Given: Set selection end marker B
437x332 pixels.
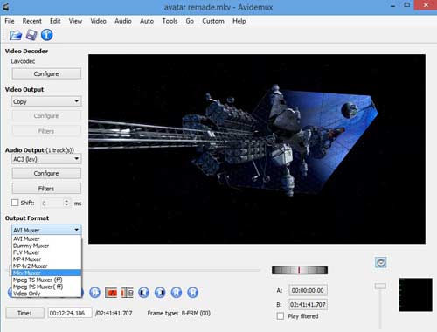Looking at the screenshot, I should click(128, 293).
